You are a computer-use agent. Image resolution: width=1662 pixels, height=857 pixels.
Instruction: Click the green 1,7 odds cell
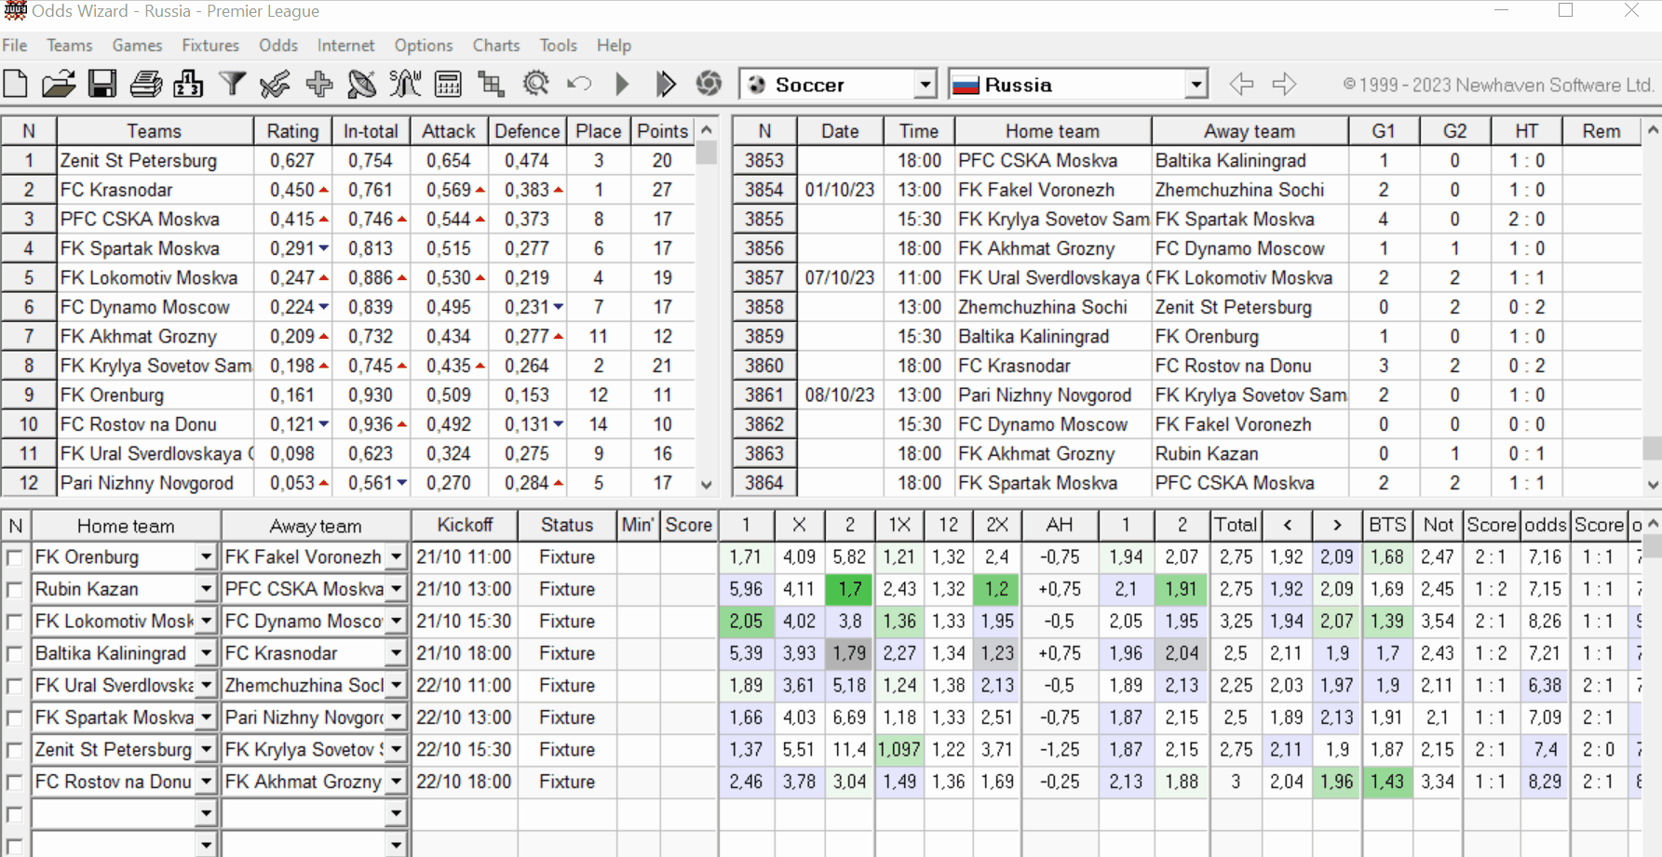coord(849,589)
